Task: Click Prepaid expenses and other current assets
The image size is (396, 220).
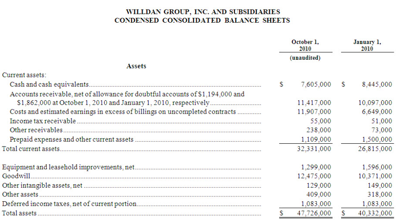Action: tap(71, 139)
